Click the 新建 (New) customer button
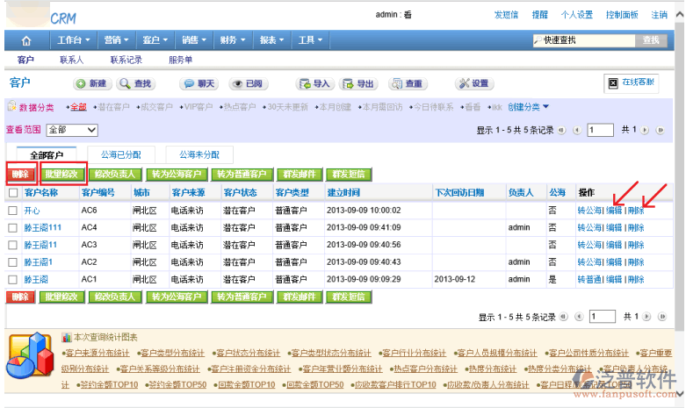This screenshot has height=408, width=686. coord(91,83)
